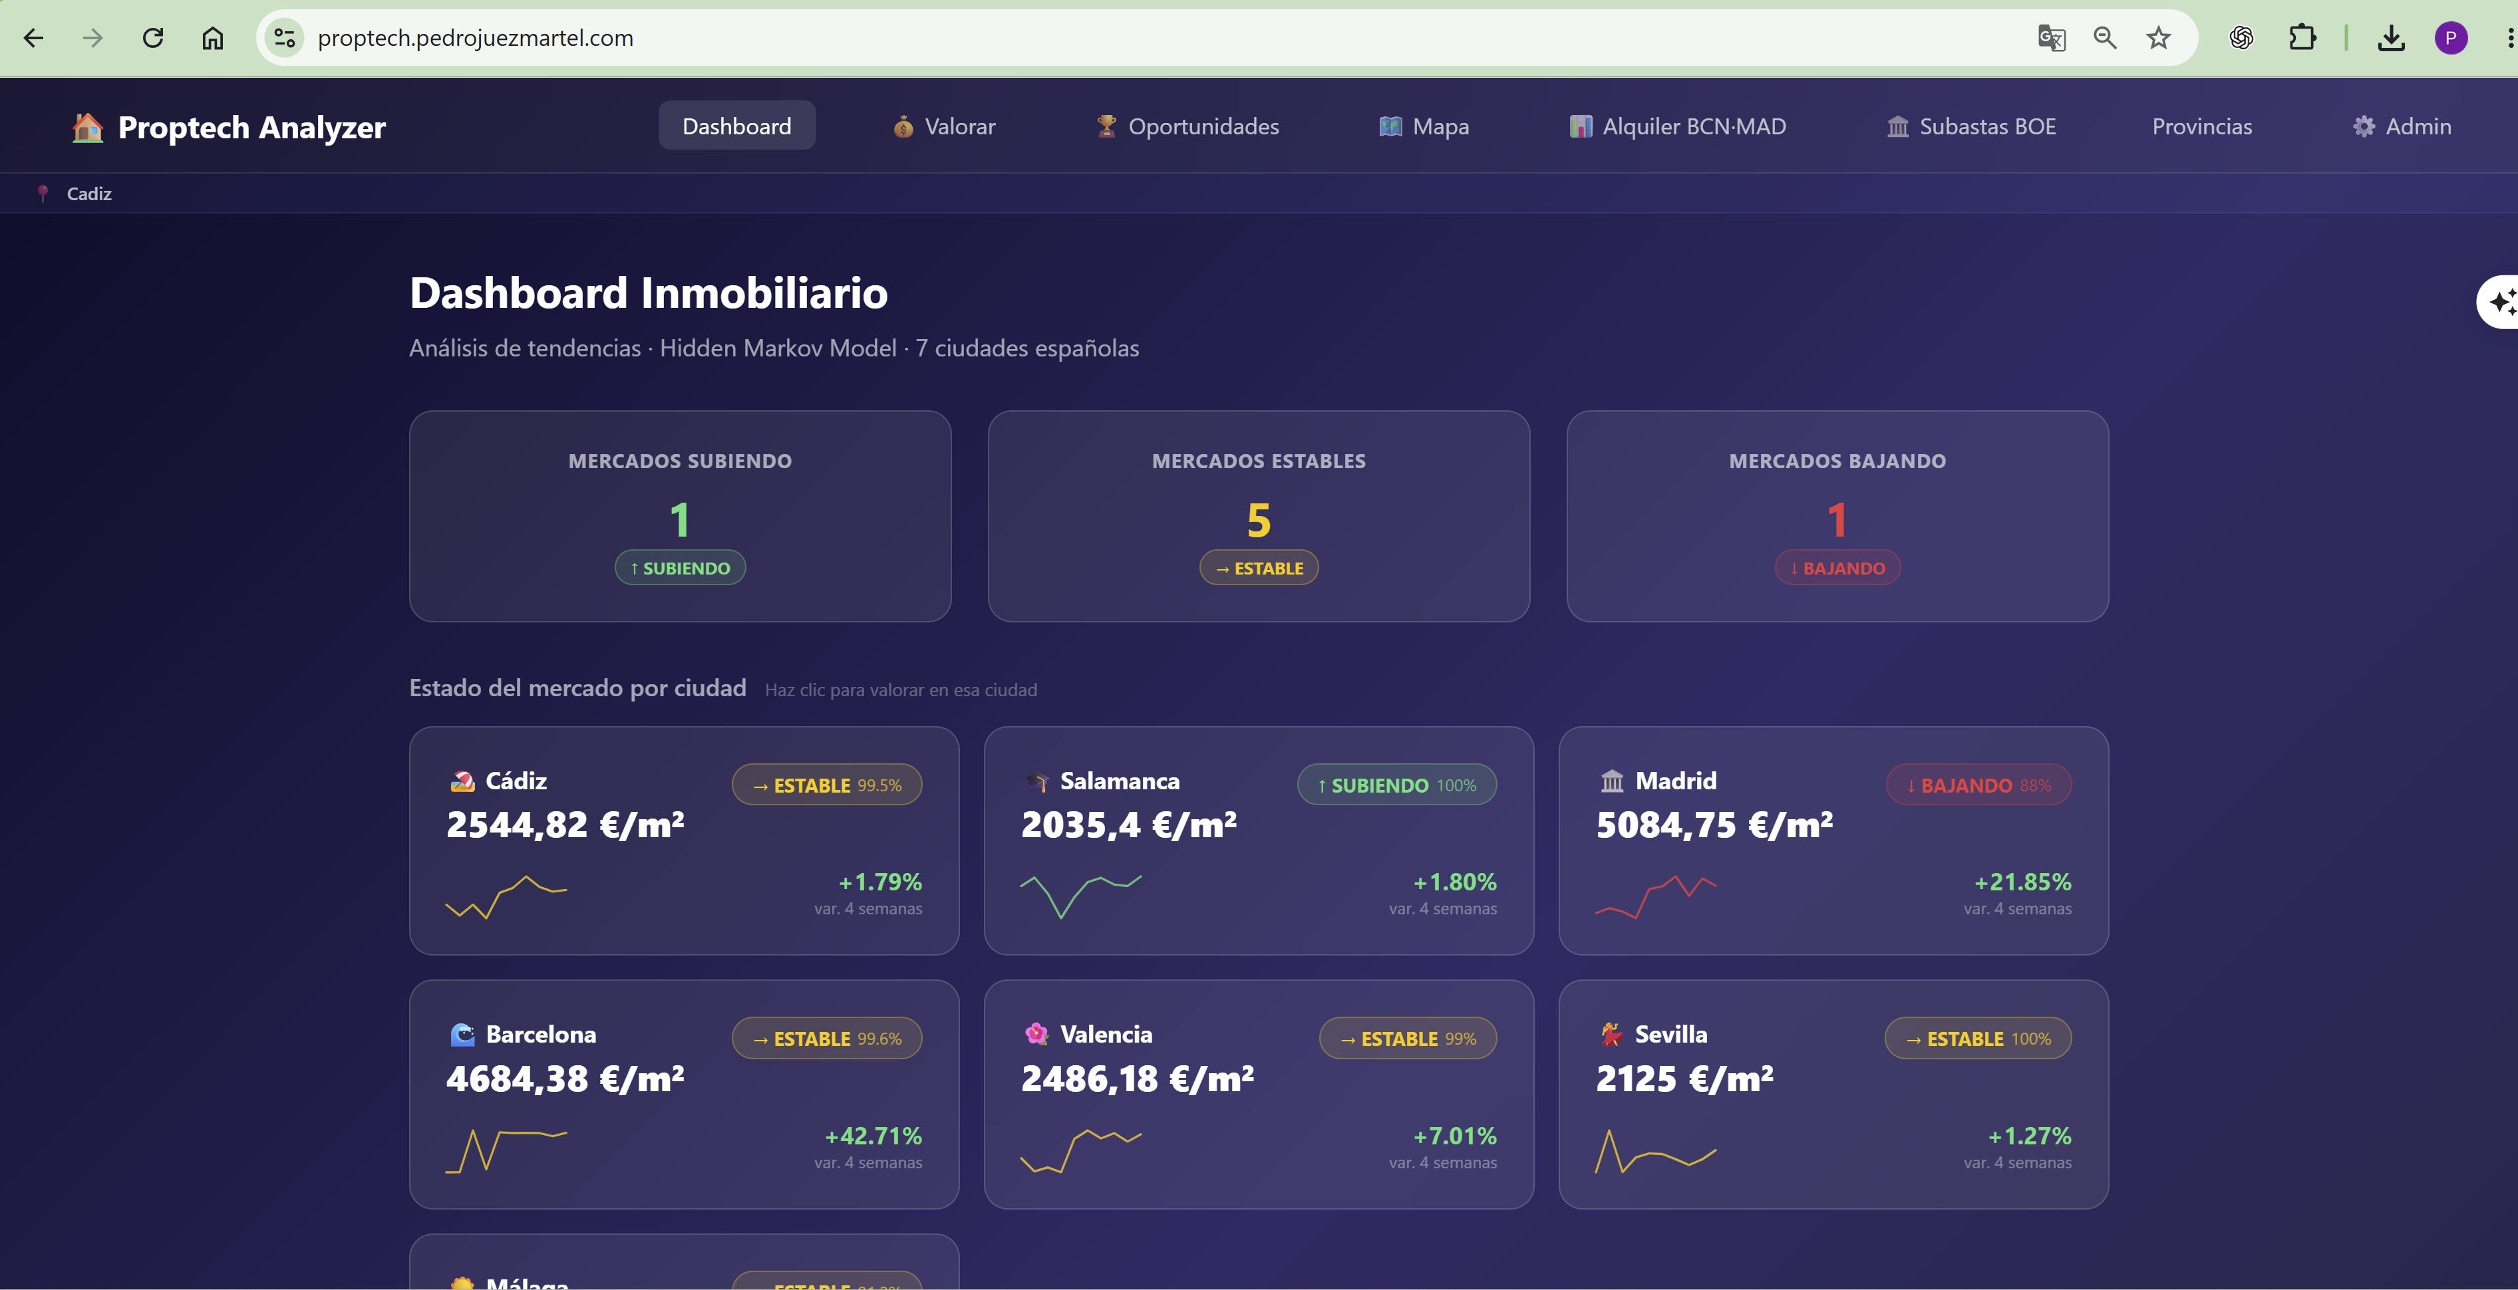Select the Mercados Subiendo summary card
2518x1290 pixels.
coord(681,516)
